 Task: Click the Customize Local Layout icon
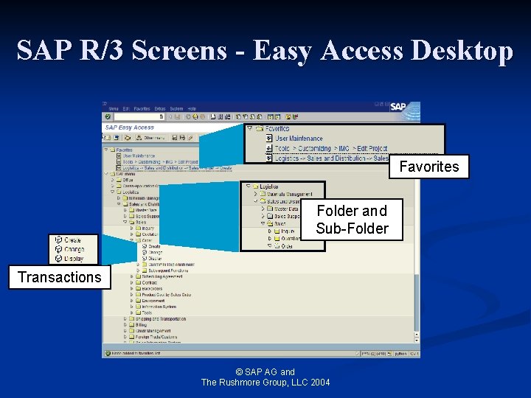295,117
